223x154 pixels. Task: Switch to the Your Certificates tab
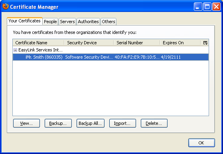click(25, 21)
